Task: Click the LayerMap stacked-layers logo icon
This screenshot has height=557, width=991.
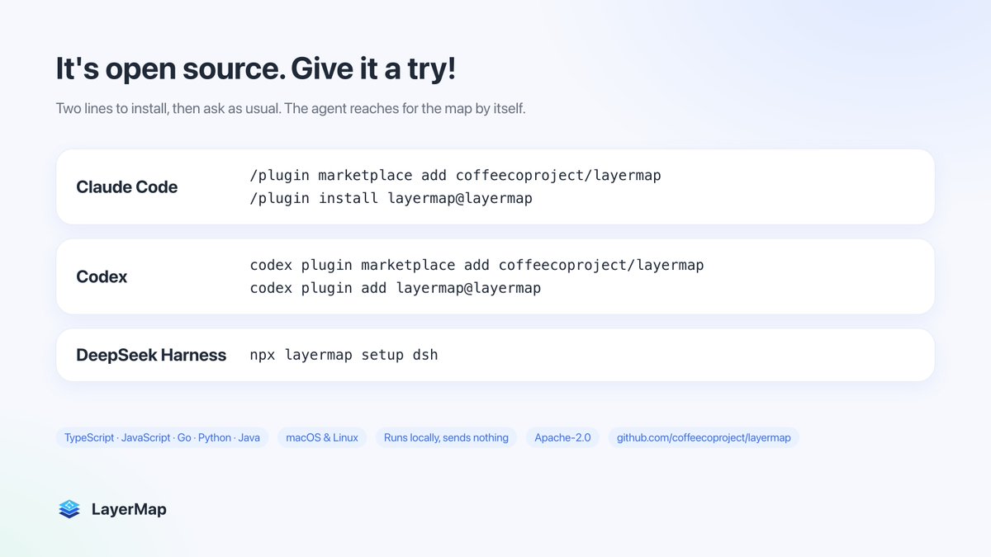Action: tap(69, 509)
